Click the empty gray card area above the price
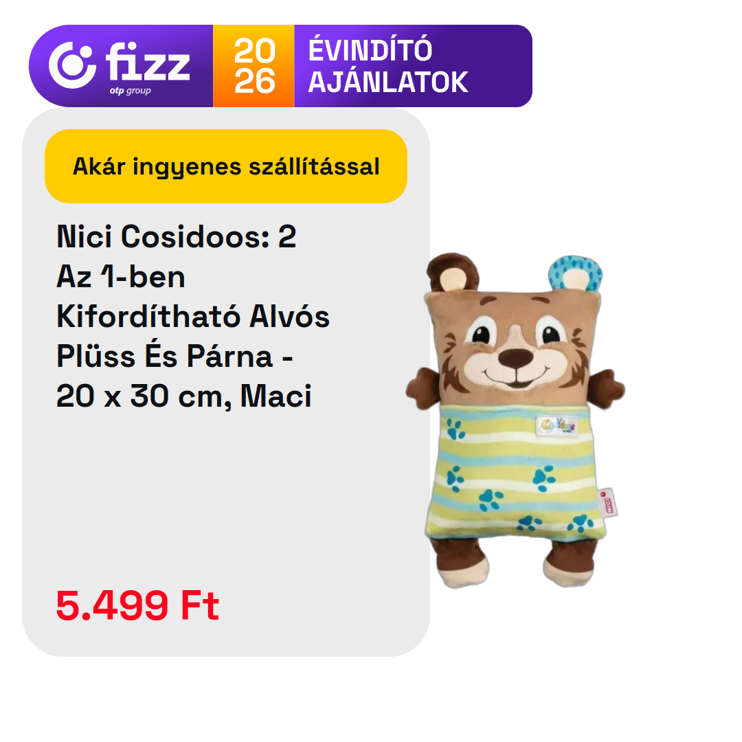742x742 pixels. click(226, 497)
